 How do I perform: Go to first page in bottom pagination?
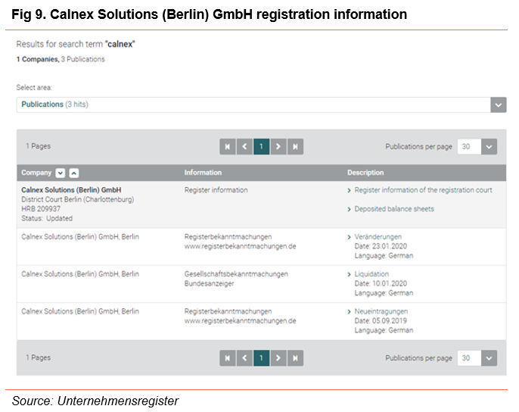[228, 358]
